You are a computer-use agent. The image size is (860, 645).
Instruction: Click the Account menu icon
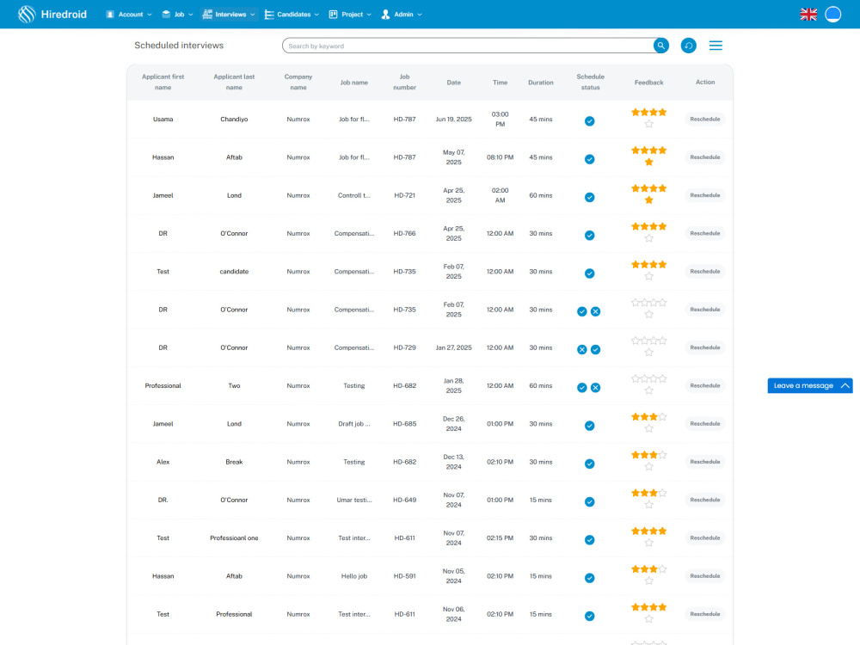tap(110, 15)
